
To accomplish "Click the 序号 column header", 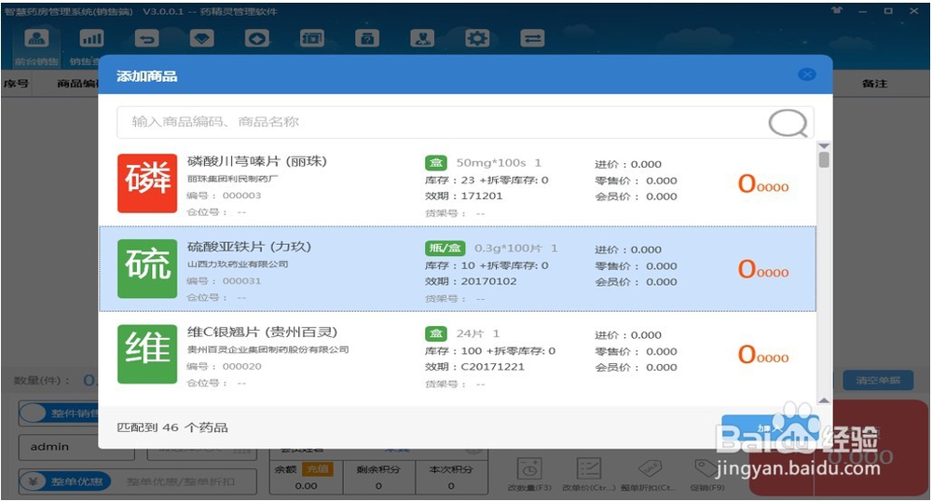I will point(16,84).
